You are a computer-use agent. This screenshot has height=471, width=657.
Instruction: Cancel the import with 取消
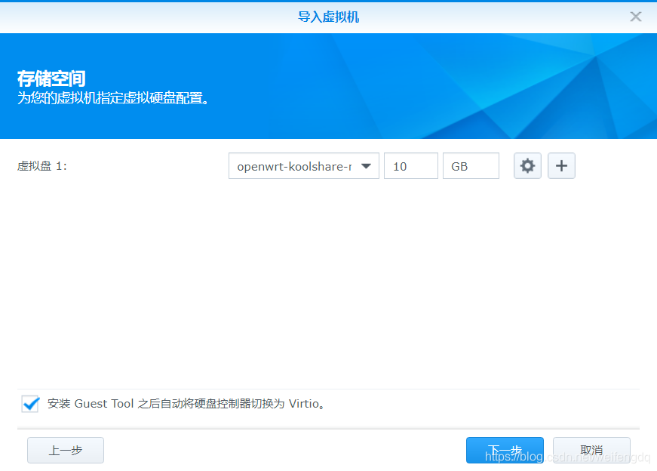coord(591,449)
